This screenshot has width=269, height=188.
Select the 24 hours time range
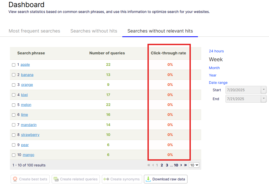point(216,51)
